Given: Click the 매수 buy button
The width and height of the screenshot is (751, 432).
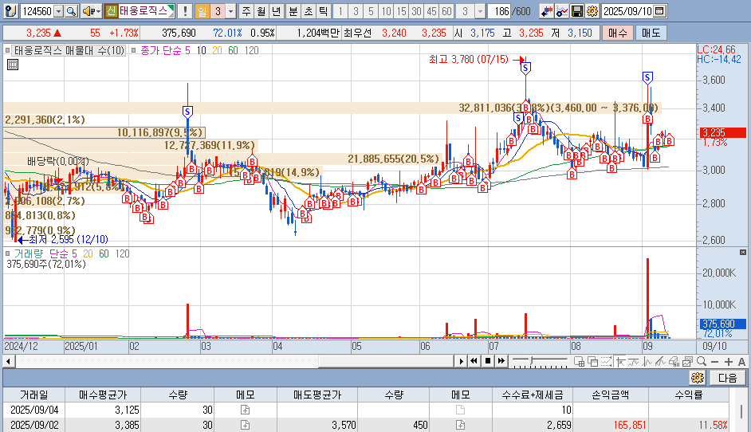Looking at the screenshot, I should (x=618, y=33).
